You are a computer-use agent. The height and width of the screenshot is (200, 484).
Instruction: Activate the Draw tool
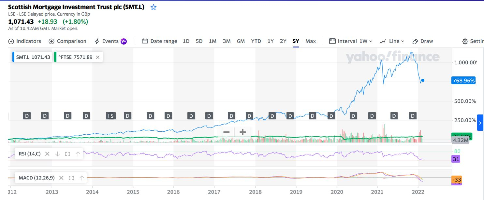tap(423, 41)
